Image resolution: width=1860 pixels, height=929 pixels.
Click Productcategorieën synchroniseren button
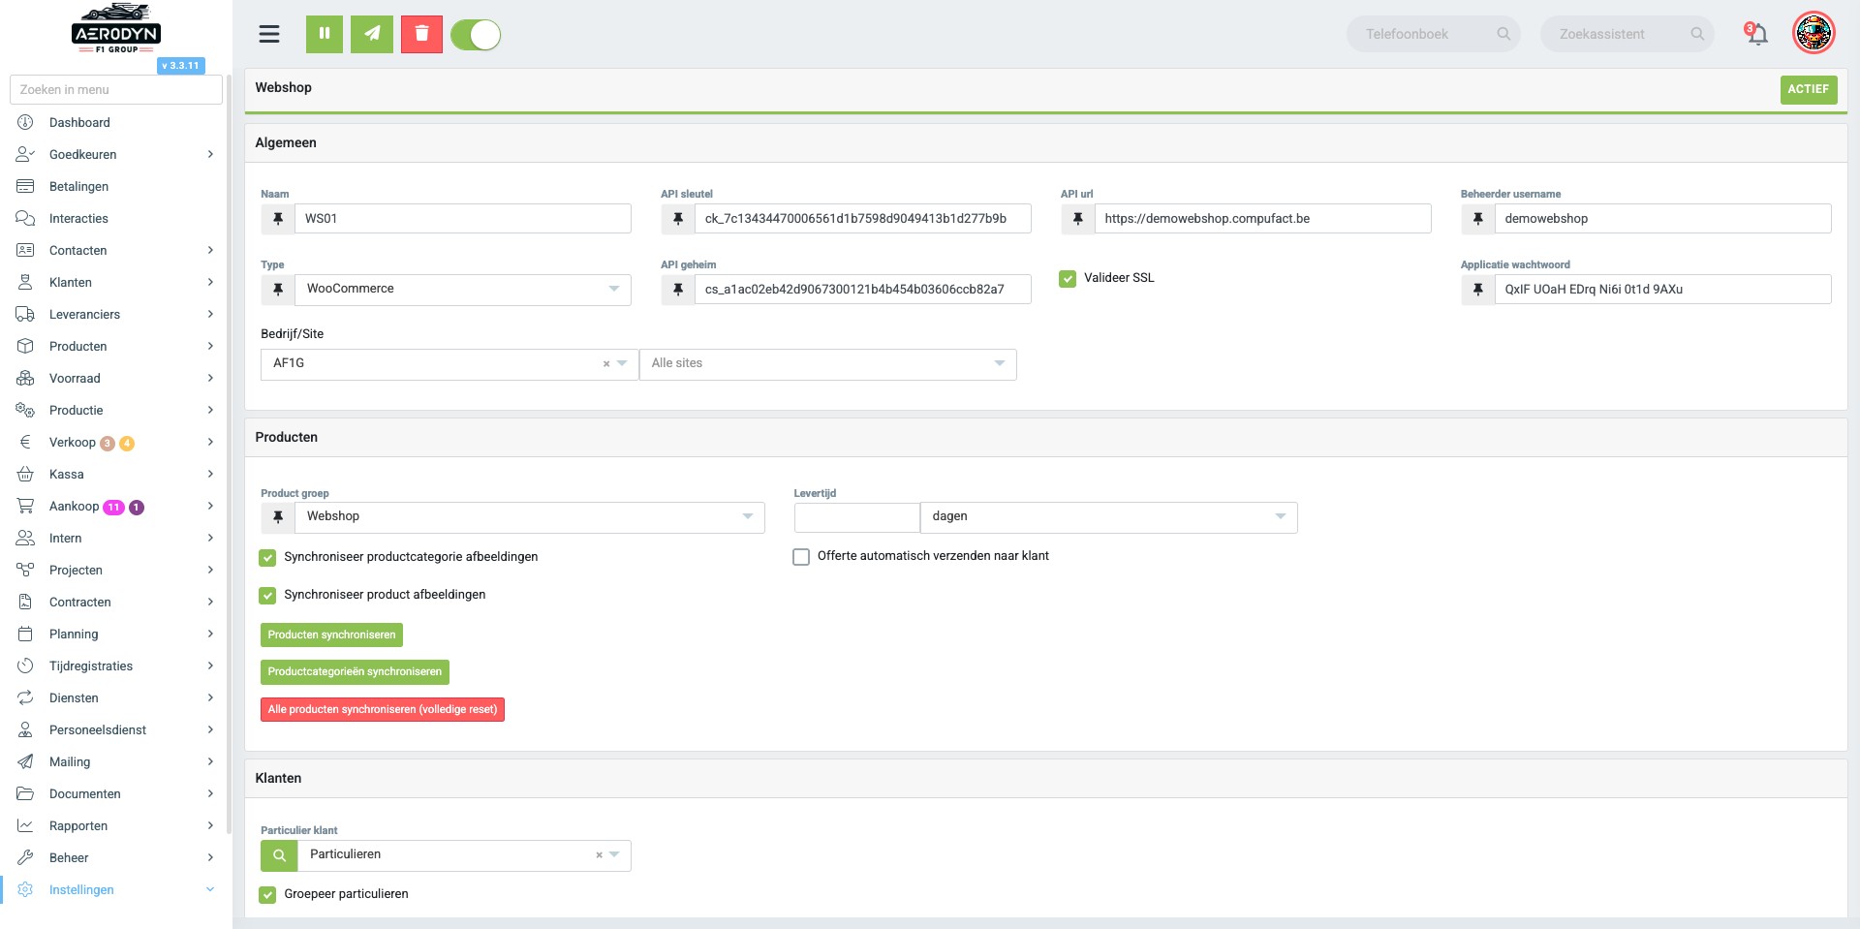click(x=355, y=672)
